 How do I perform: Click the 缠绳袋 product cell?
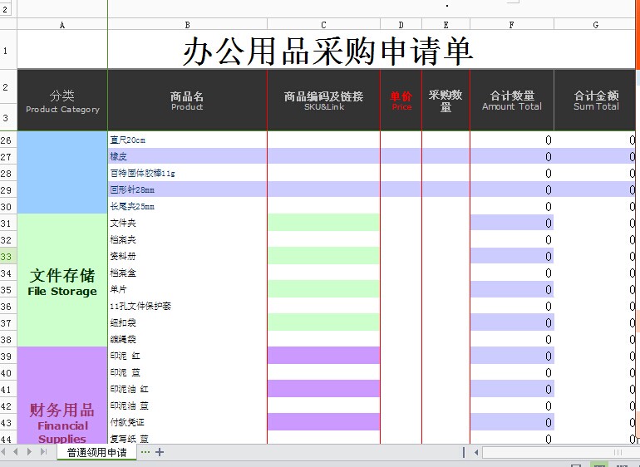187,340
